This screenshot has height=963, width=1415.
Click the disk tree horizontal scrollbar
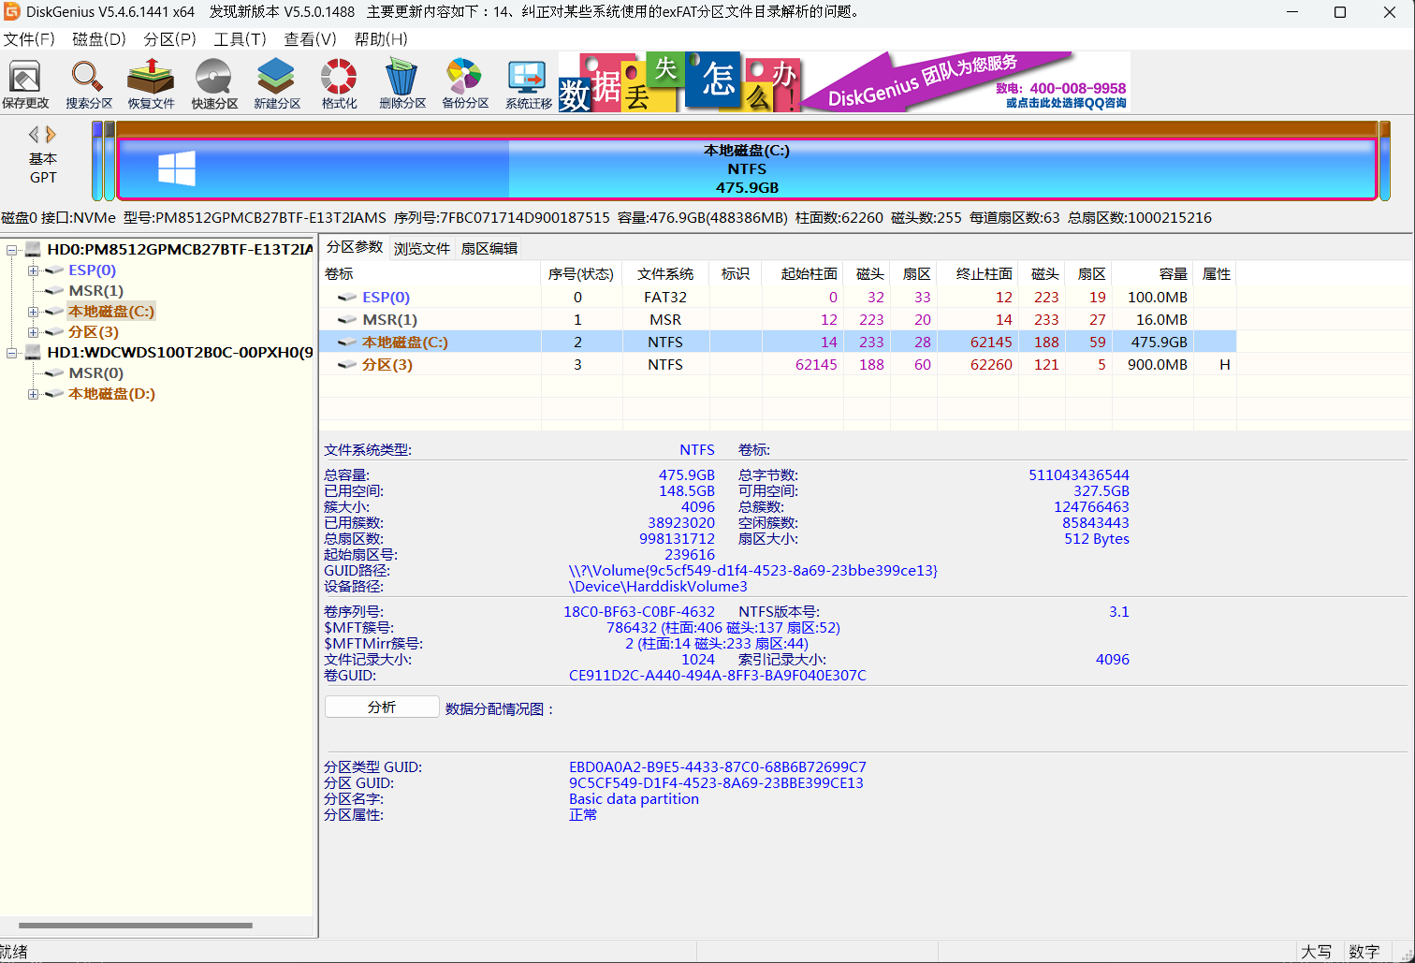coord(135,926)
